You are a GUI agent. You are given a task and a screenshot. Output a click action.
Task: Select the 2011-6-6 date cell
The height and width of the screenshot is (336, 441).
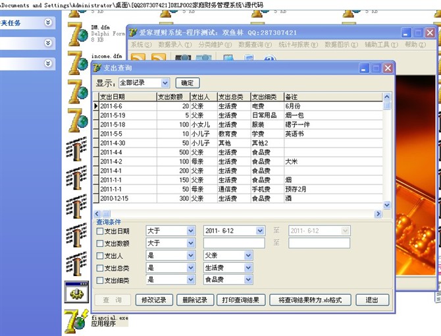pyautogui.click(x=128, y=106)
